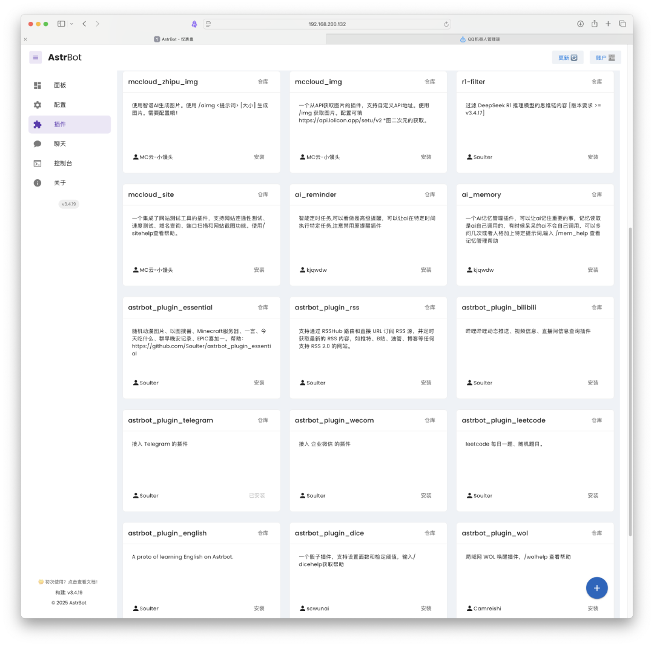Open 仓库 link for mccloud_zhipu_img
The image size is (654, 646).
263,82
